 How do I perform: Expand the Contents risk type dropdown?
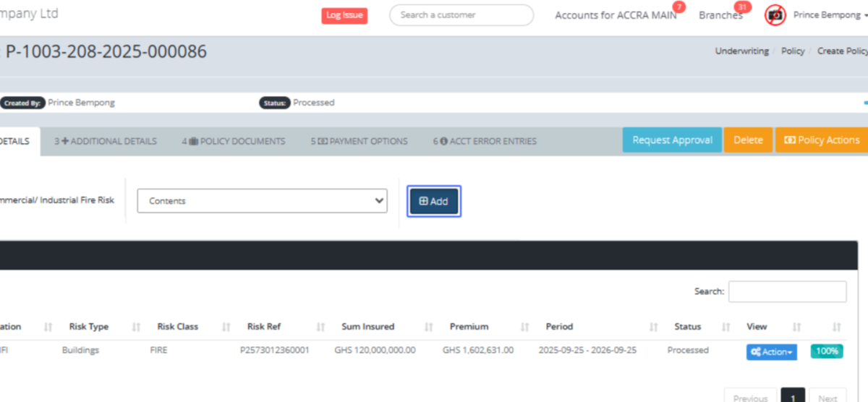262,201
